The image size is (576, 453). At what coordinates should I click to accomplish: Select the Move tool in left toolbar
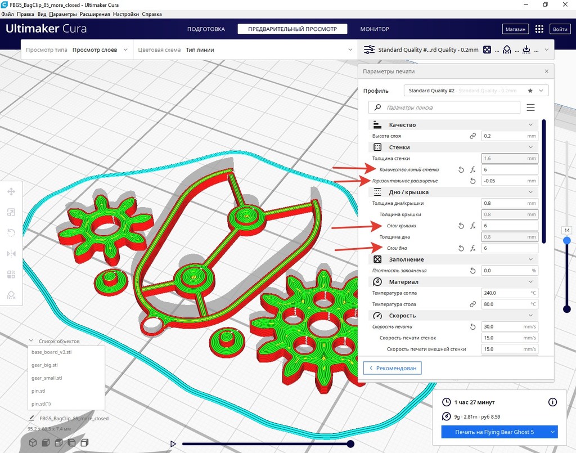[x=11, y=191]
